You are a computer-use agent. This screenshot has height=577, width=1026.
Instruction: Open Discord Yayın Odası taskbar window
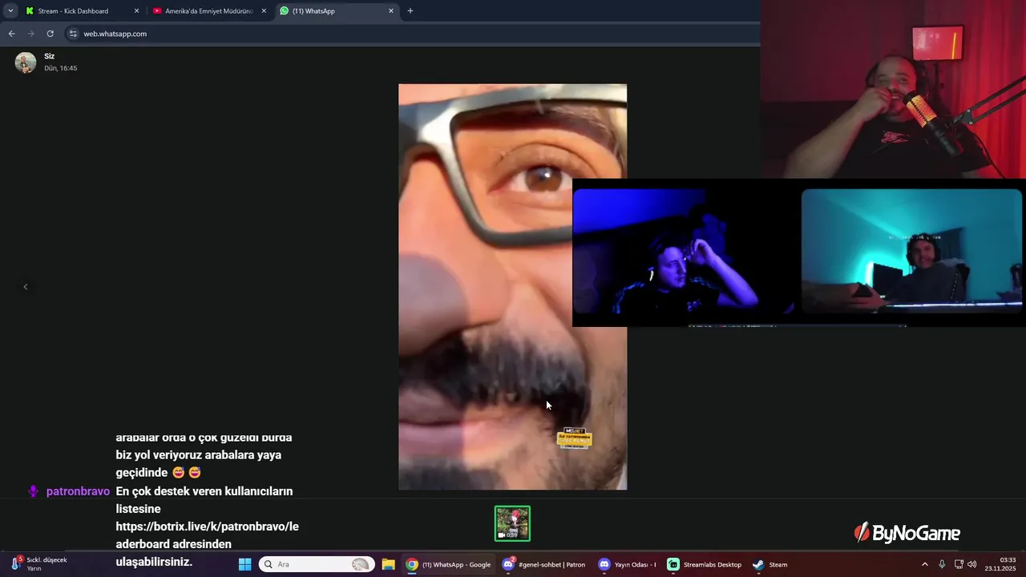[x=627, y=564]
